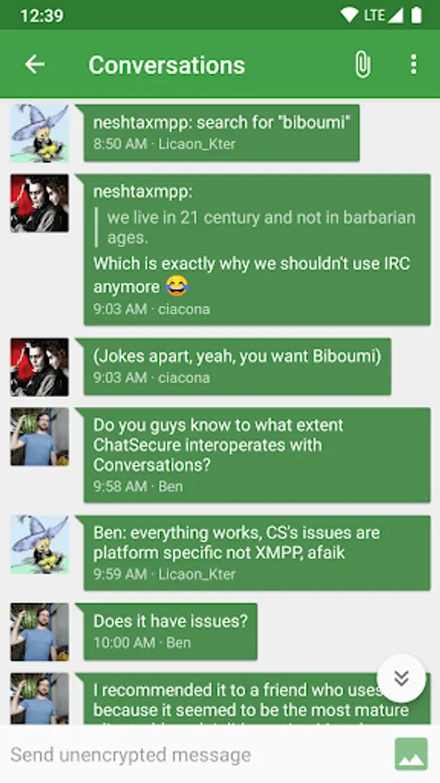Focus the Send unencrypted message field
The width and height of the screenshot is (440, 783).
pos(197,754)
